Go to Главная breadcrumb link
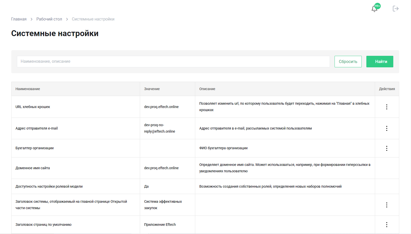This screenshot has width=411, height=234. [x=19, y=19]
